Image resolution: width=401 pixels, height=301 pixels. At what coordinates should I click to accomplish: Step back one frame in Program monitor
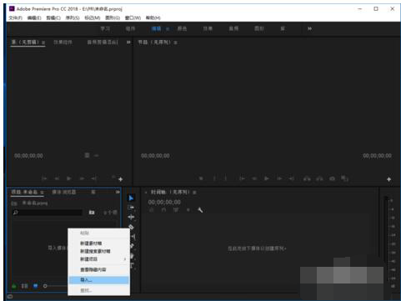[x=254, y=178]
